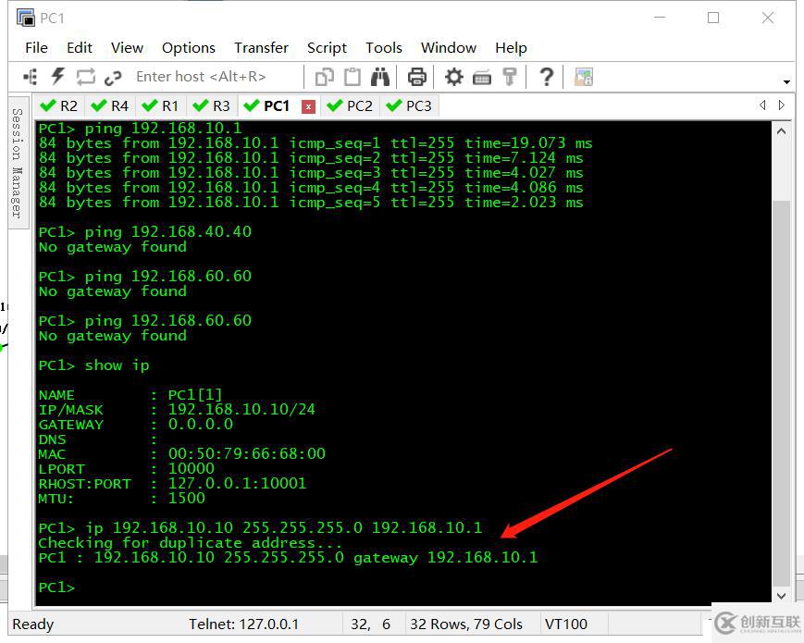Switch to the R3 session tab
Viewport: 804px width, 643px height.
211,106
